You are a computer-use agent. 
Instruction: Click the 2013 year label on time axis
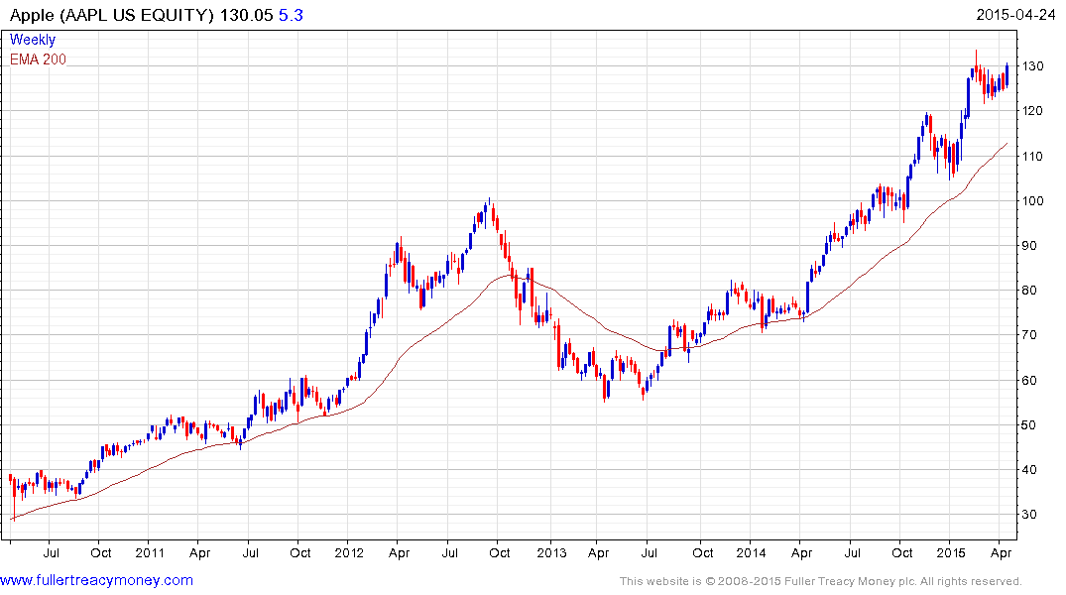pos(551,552)
